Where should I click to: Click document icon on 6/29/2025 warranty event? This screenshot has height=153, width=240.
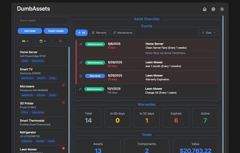(81, 76)
